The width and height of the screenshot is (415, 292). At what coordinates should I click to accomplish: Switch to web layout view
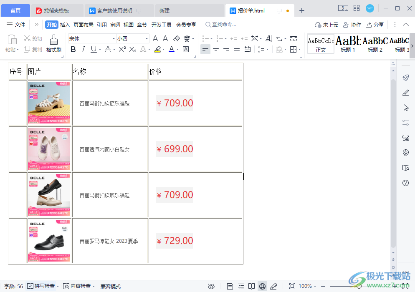pyautogui.click(x=262, y=286)
